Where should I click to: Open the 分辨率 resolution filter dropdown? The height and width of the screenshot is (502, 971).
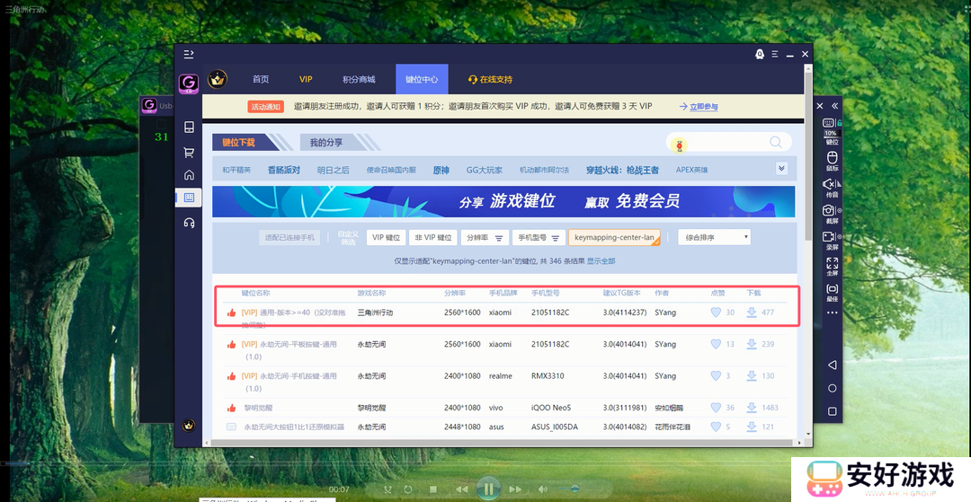pyautogui.click(x=485, y=238)
